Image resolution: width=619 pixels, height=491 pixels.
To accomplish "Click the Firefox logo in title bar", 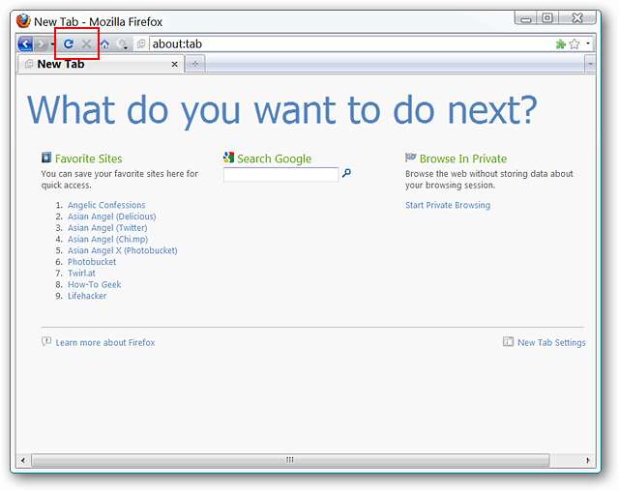I will point(23,21).
